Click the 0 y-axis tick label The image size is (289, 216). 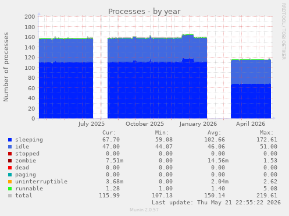pyautogui.click(x=33, y=118)
